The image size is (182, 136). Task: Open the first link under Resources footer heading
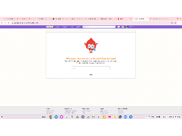[86, 111]
